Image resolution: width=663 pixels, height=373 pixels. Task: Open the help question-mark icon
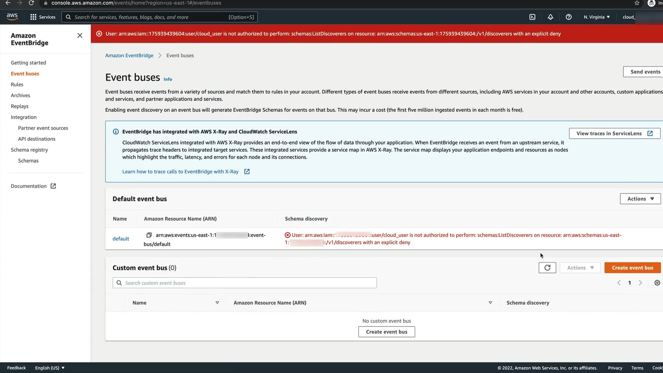pyautogui.click(x=568, y=17)
